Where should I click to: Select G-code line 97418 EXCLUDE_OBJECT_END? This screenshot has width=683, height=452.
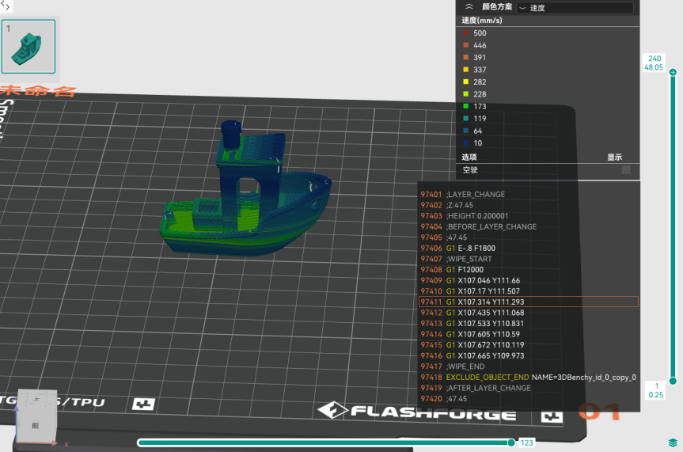click(528, 378)
